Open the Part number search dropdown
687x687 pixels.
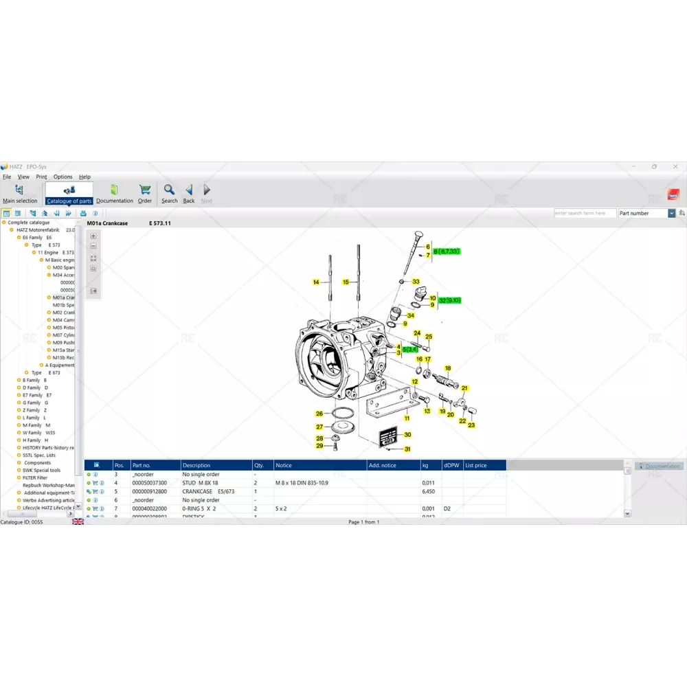click(x=671, y=214)
